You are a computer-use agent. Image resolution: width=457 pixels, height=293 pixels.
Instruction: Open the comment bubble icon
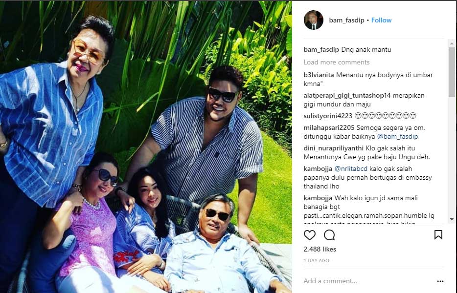[329, 235]
